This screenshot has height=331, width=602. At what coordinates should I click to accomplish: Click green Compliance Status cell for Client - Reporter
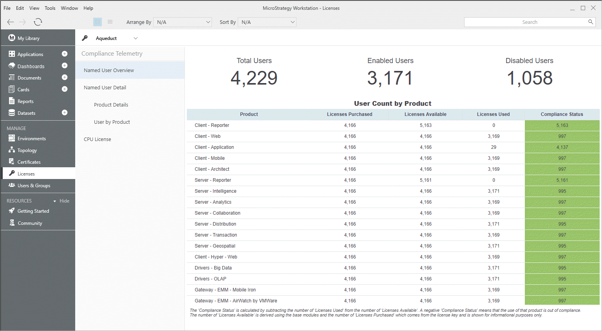562,125
